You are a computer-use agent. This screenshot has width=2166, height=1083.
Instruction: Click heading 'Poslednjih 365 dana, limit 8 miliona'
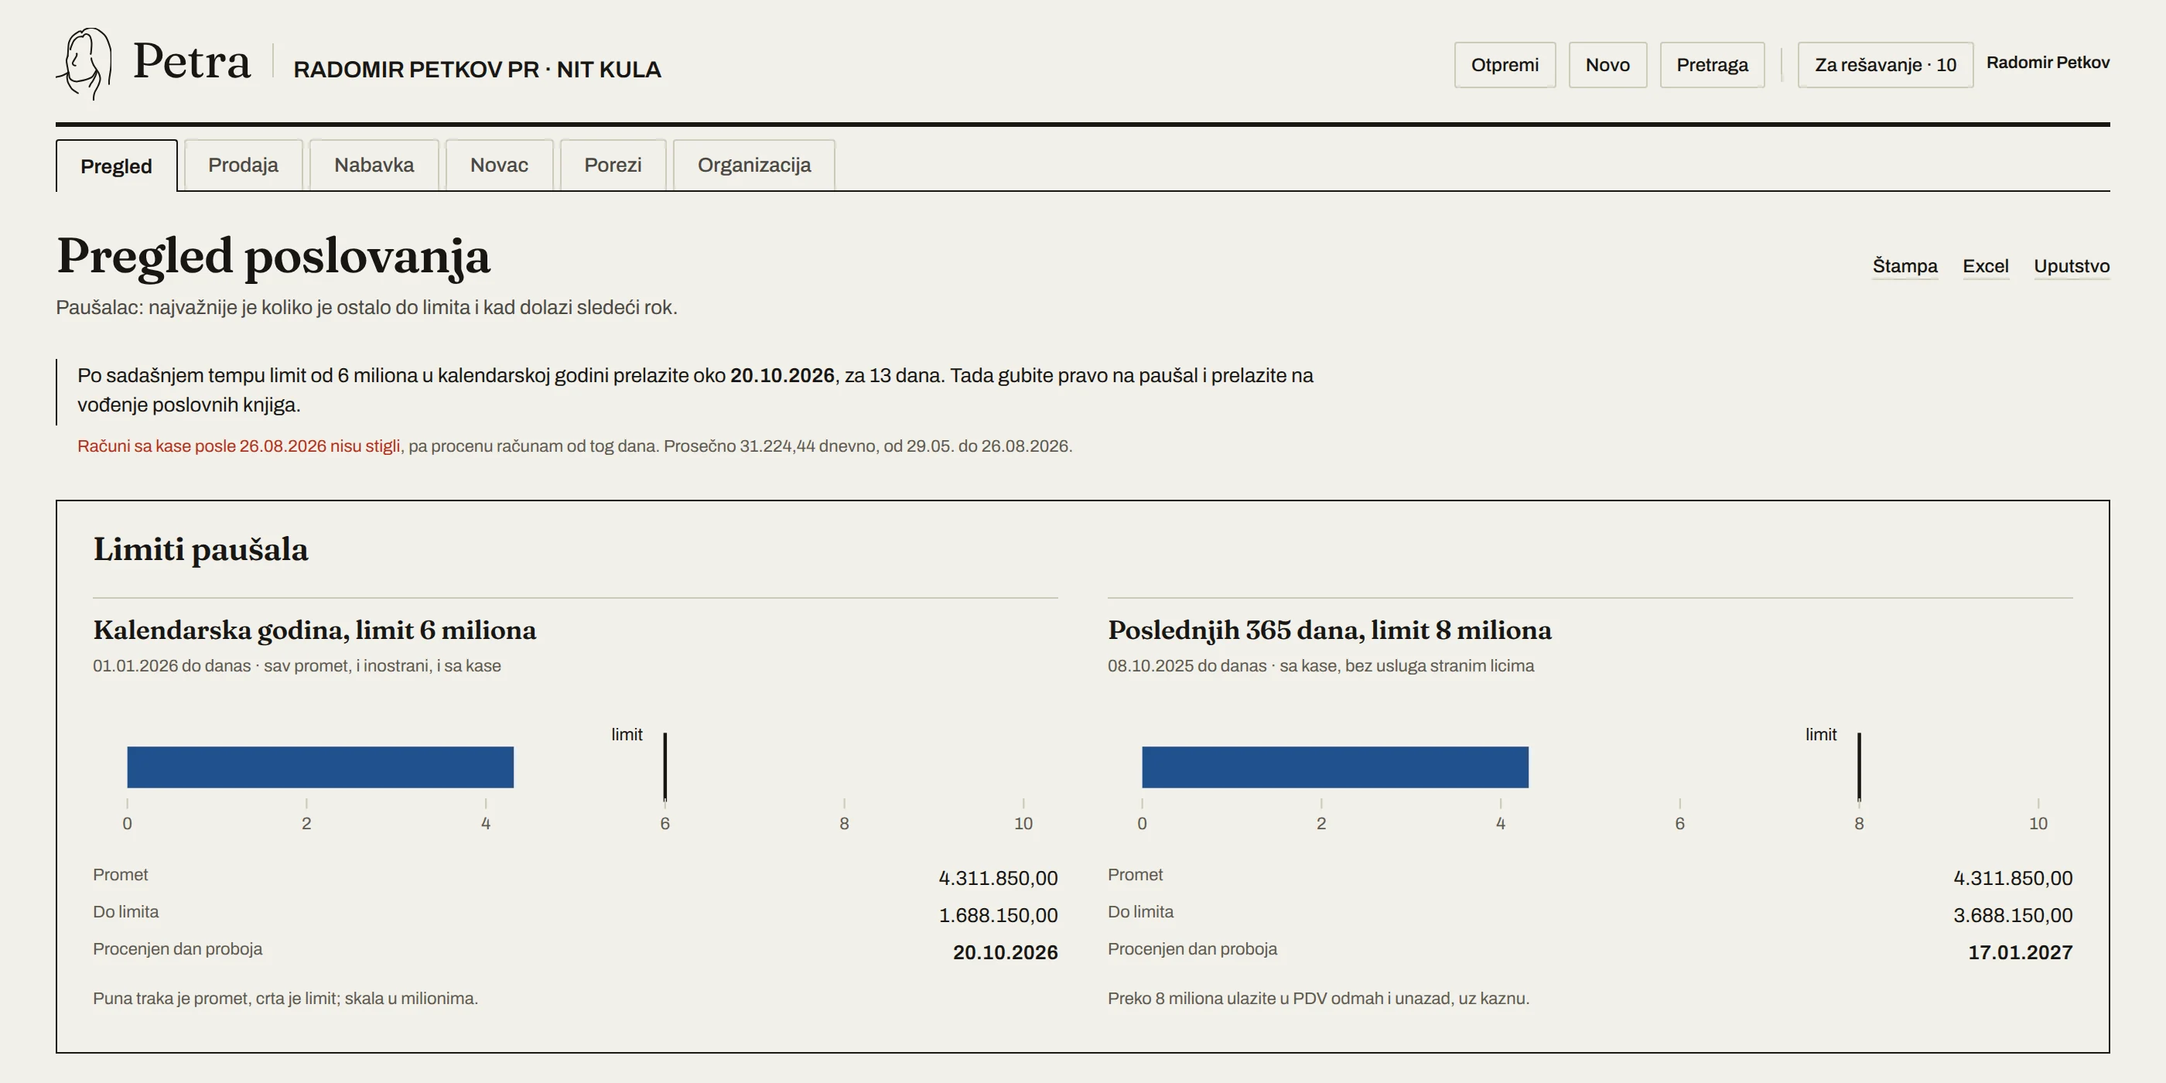click(1329, 630)
